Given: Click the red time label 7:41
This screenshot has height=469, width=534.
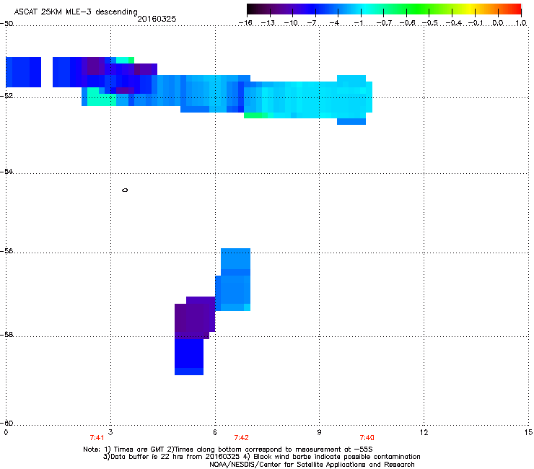Looking at the screenshot, I should [97, 438].
